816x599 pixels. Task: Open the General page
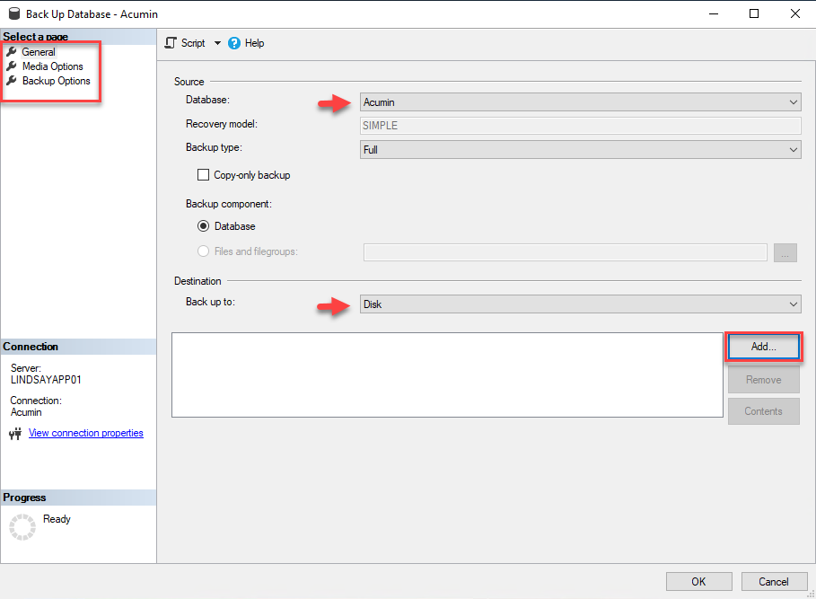(x=39, y=51)
